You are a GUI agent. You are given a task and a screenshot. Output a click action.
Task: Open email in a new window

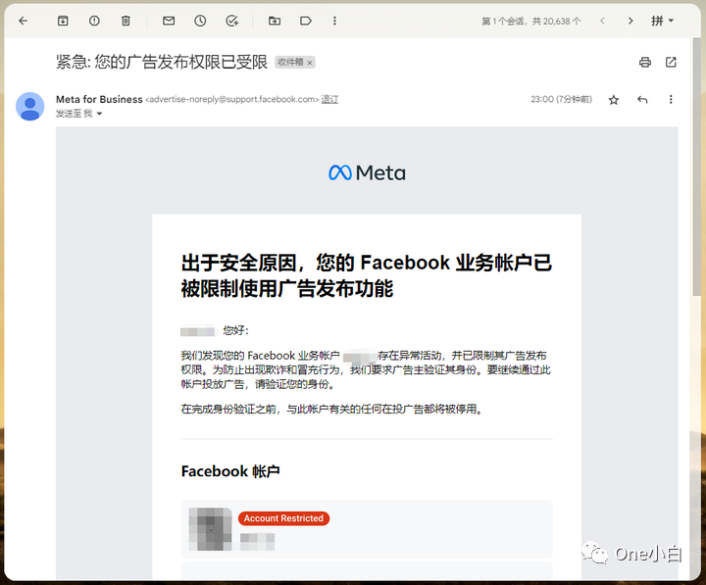click(x=671, y=62)
